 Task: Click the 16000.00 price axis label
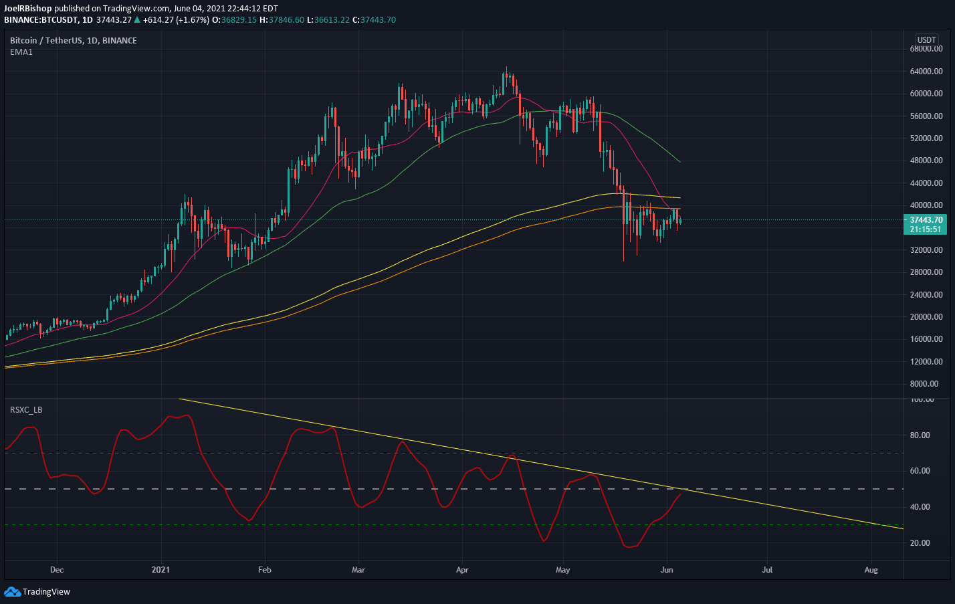click(x=926, y=339)
